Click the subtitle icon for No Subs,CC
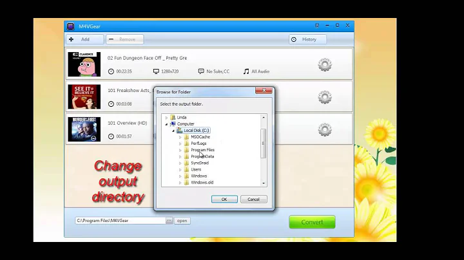This screenshot has height=260, width=464. pos(201,71)
